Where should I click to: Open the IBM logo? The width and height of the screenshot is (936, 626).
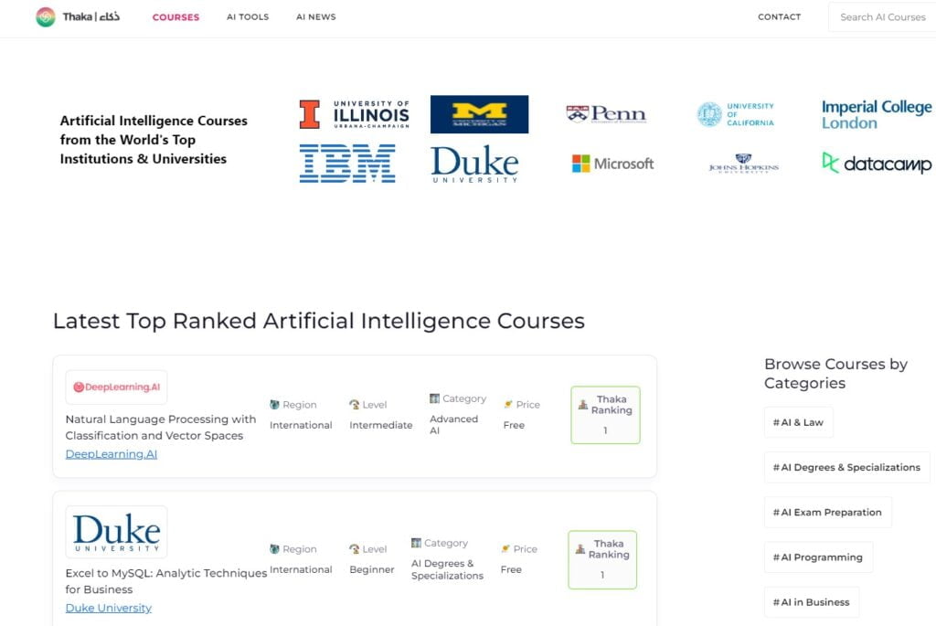pos(346,163)
